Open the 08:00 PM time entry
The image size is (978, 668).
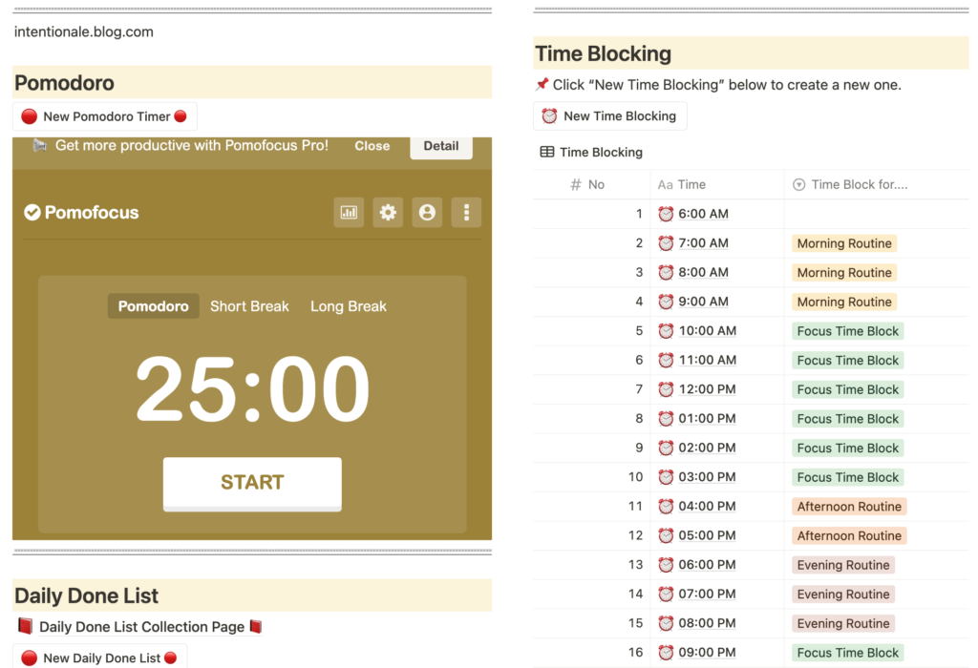[x=707, y=624]
